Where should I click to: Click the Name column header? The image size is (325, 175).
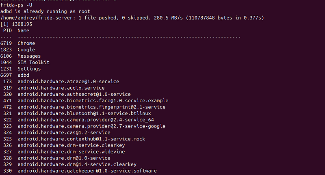point(24,30)
